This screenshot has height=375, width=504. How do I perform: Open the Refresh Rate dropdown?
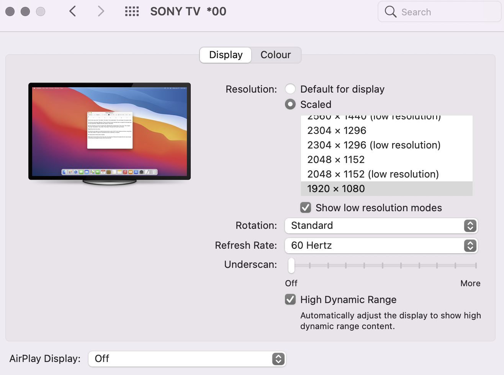[381, 245]
